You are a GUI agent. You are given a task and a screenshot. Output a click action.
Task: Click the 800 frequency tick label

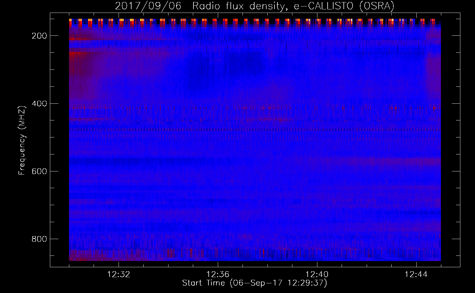tap(39, 239)
